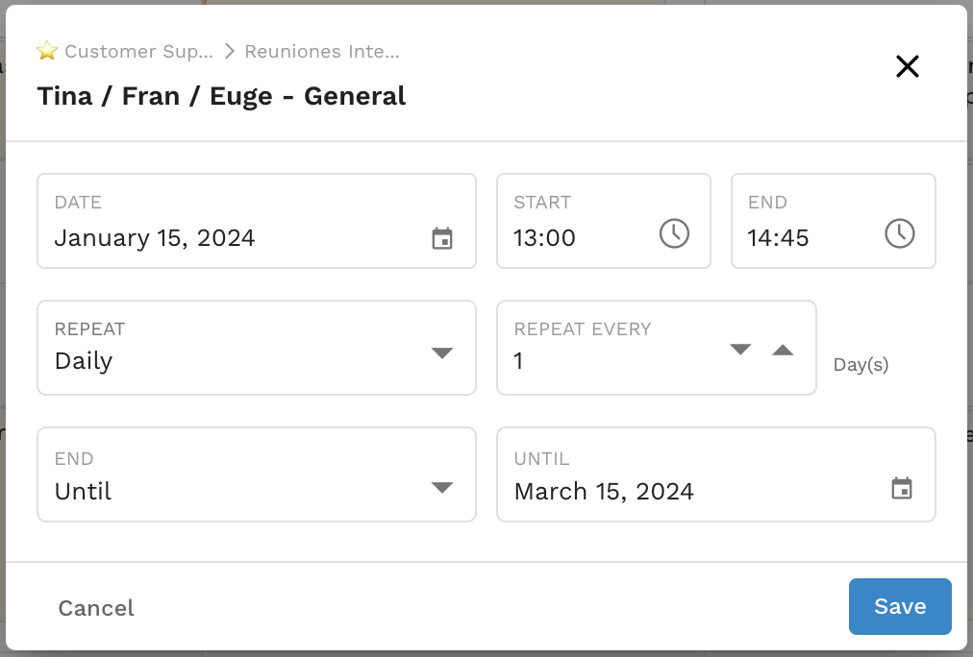This screenshot has height=657, width=973.
Task: Open the calendar icon next to DATE
Action: tap(443, 237)
